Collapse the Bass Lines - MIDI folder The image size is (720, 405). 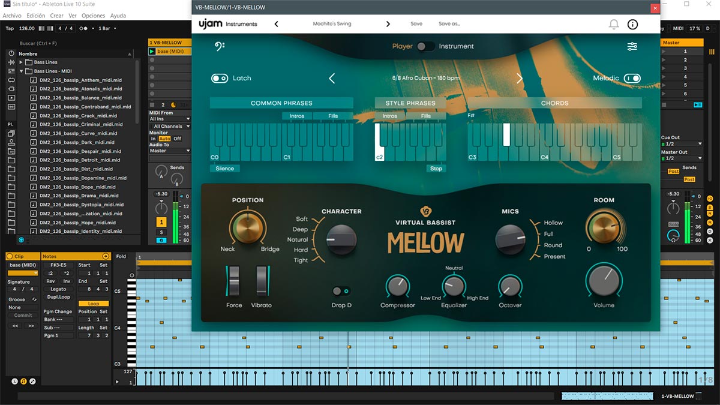pos(21,71)
